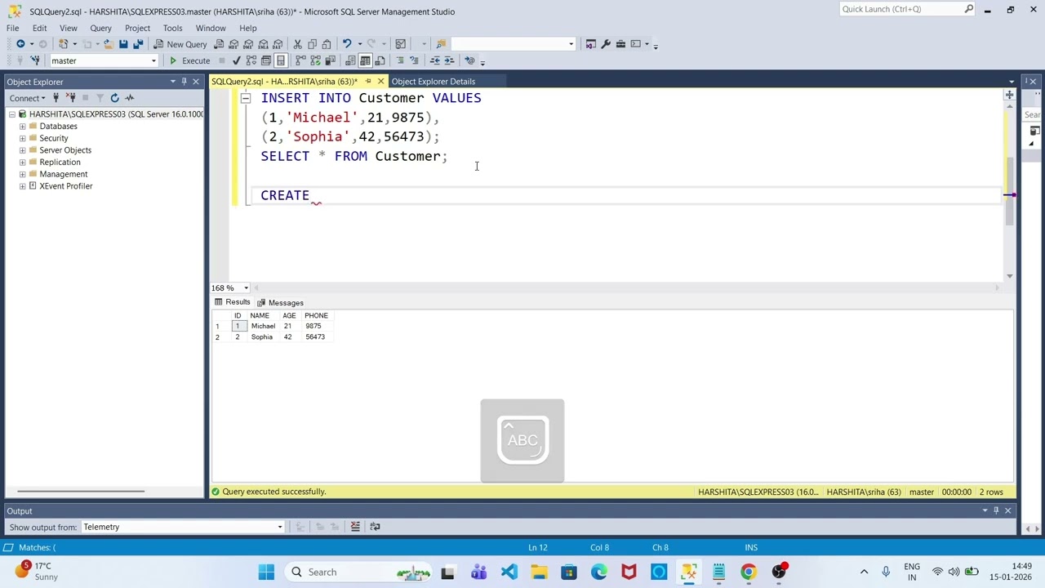Click the PHONE column header in results

point(316,315)
